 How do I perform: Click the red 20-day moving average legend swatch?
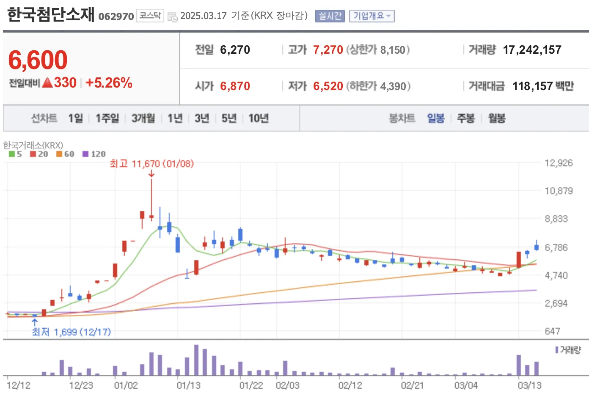click(x=33, y=154)
